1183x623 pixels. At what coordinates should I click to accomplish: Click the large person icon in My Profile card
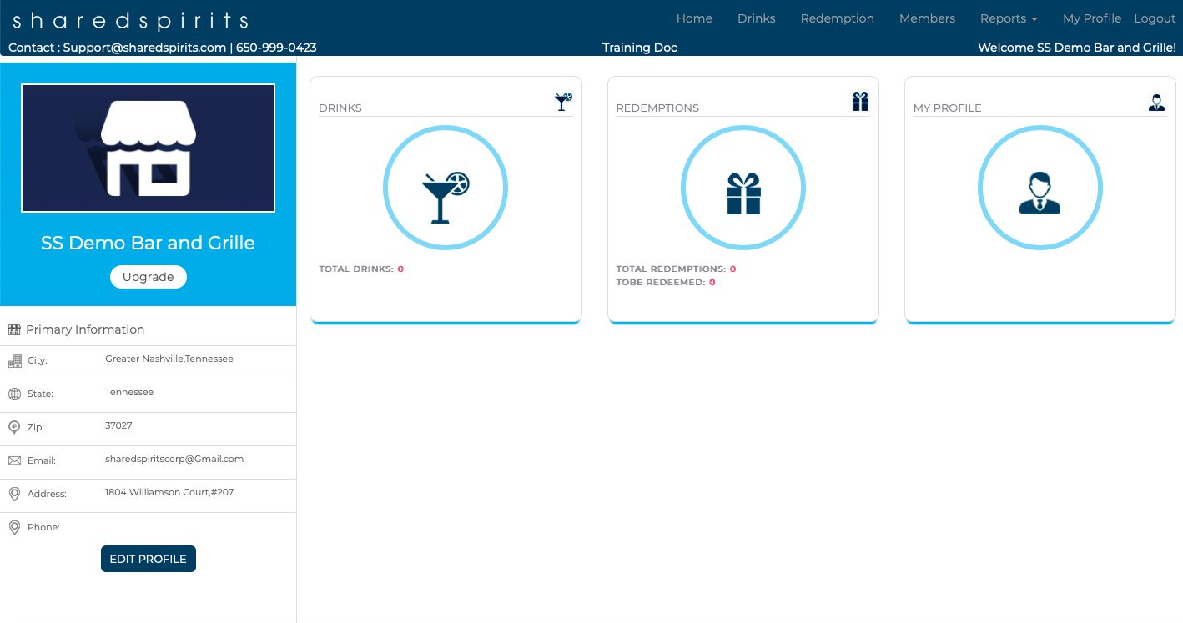point(1040,193)
